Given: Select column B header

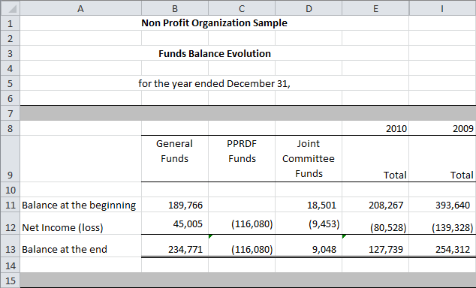Looking at the screenshot, I should tap(175, 8).
